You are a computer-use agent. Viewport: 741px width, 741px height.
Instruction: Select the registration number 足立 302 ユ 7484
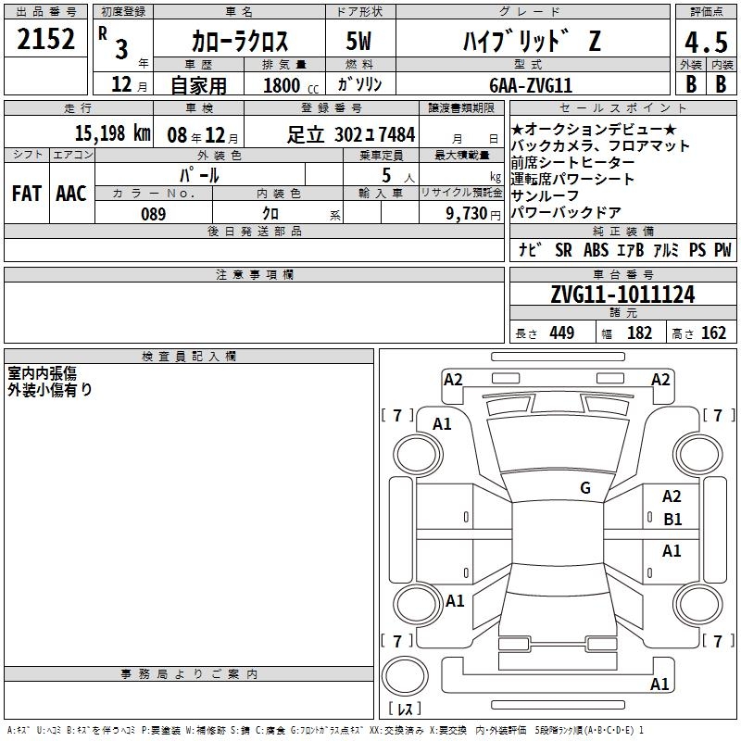tap(351, 134)
